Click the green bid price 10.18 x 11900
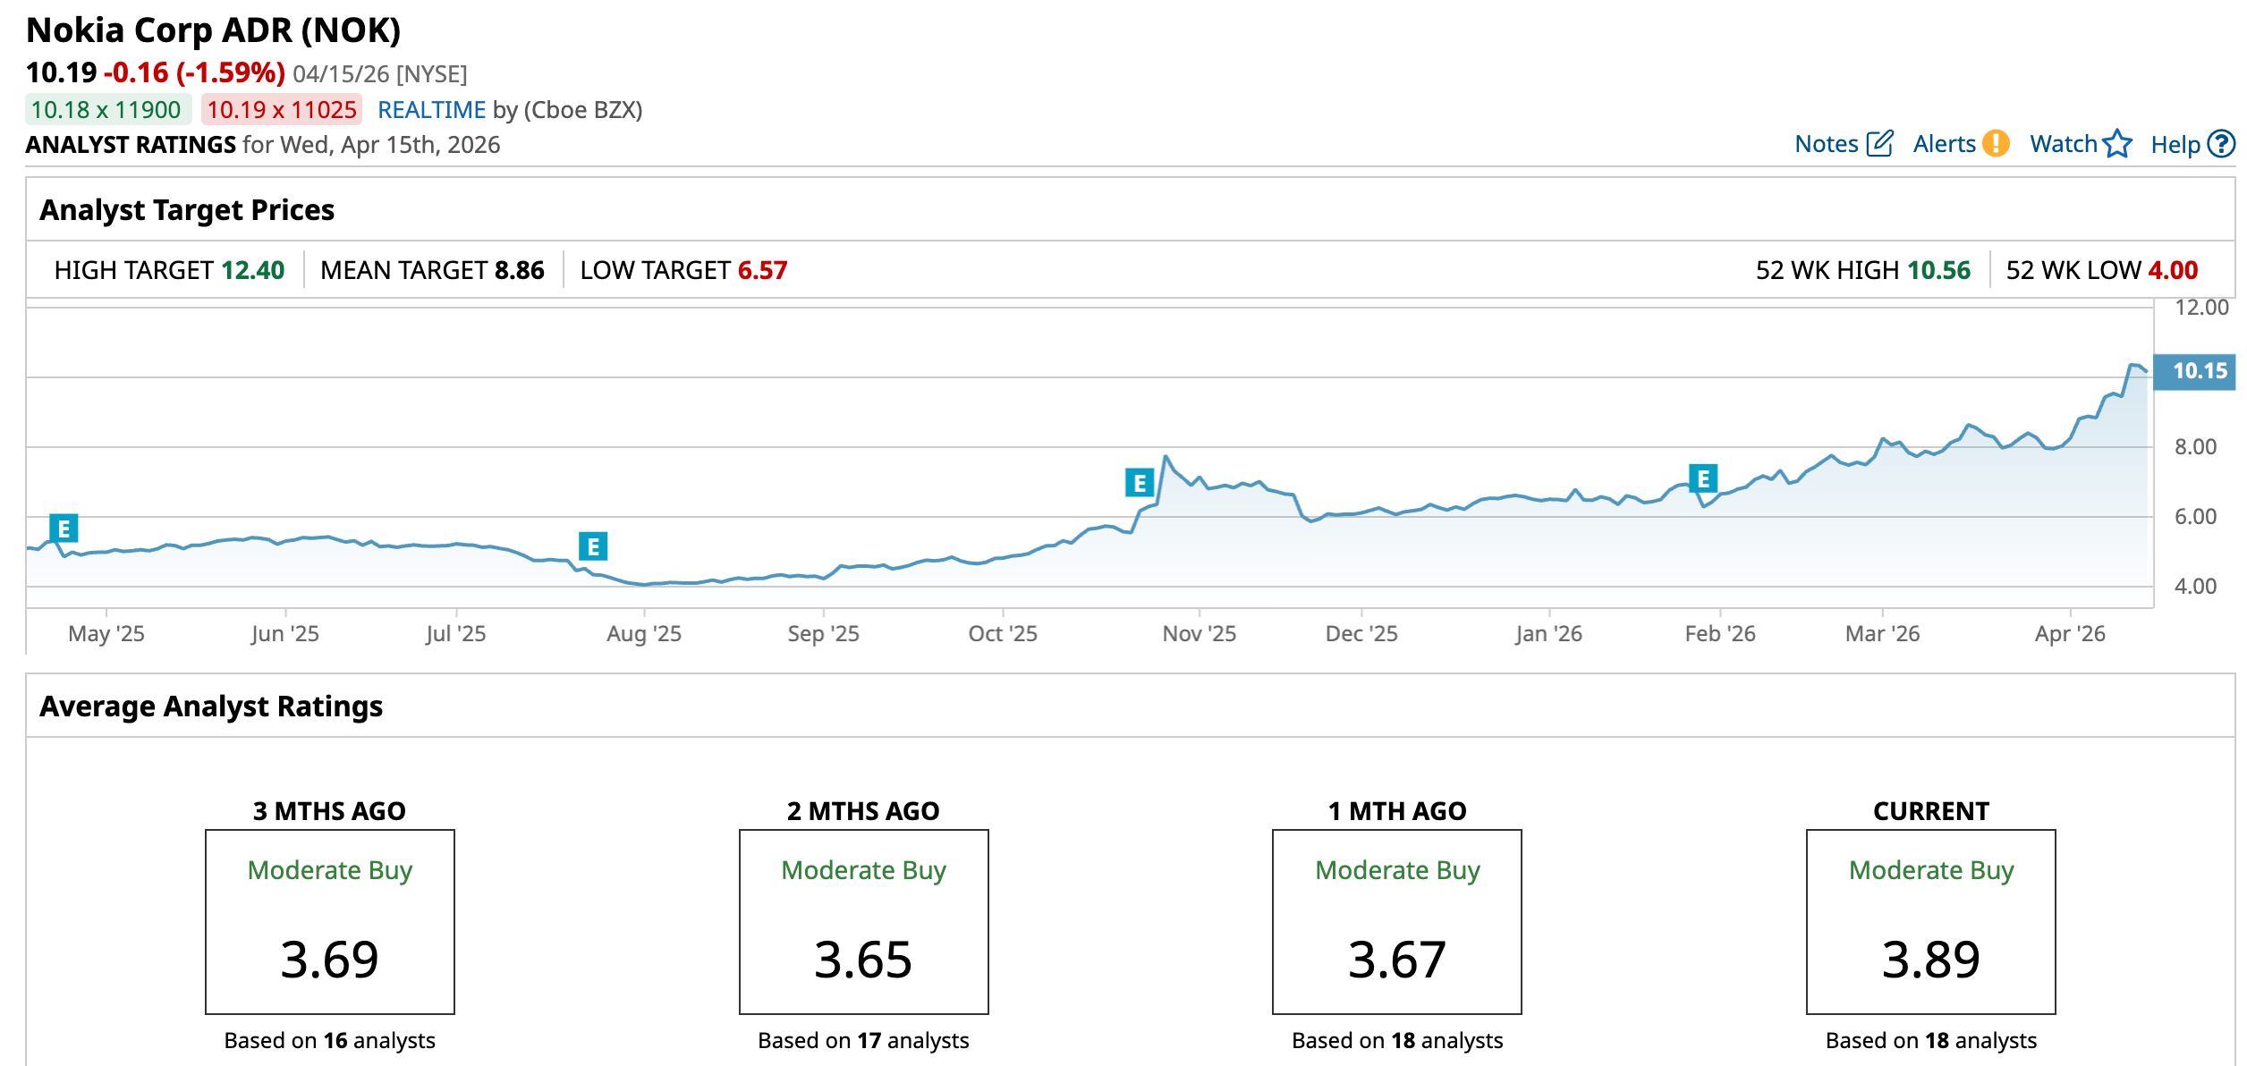The image size is (2247, 1066). 106,110
